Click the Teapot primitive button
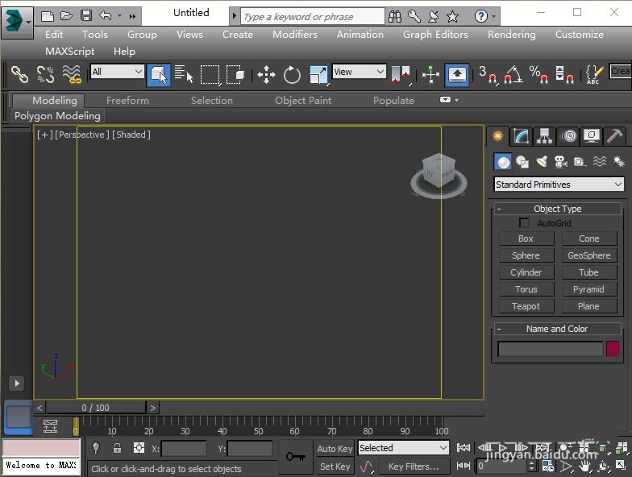This screenshot has width=632, height=477. (x=526, y=306)
